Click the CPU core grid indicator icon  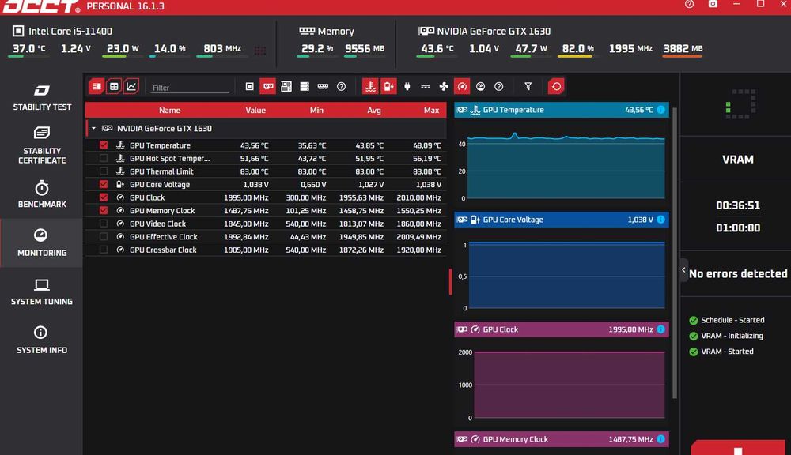tap(259, 51)
